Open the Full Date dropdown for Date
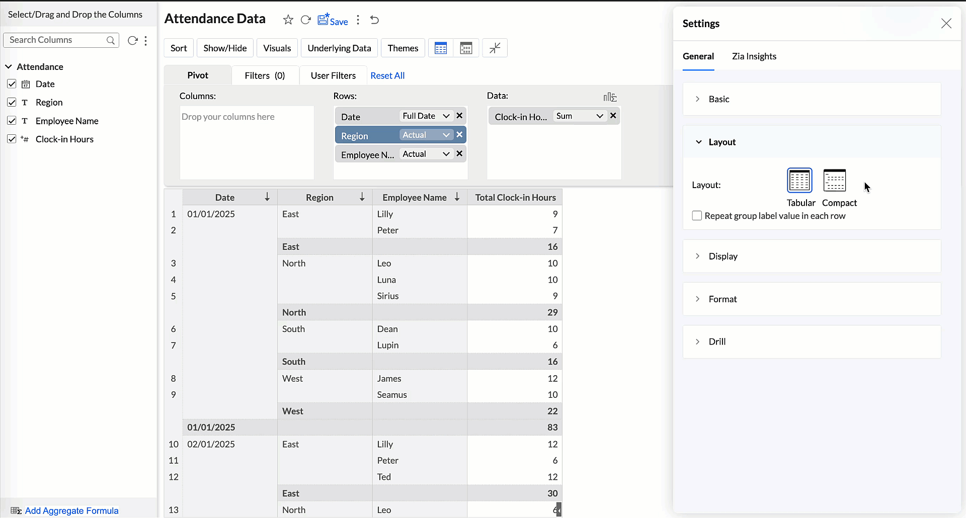 coord(426,116)
